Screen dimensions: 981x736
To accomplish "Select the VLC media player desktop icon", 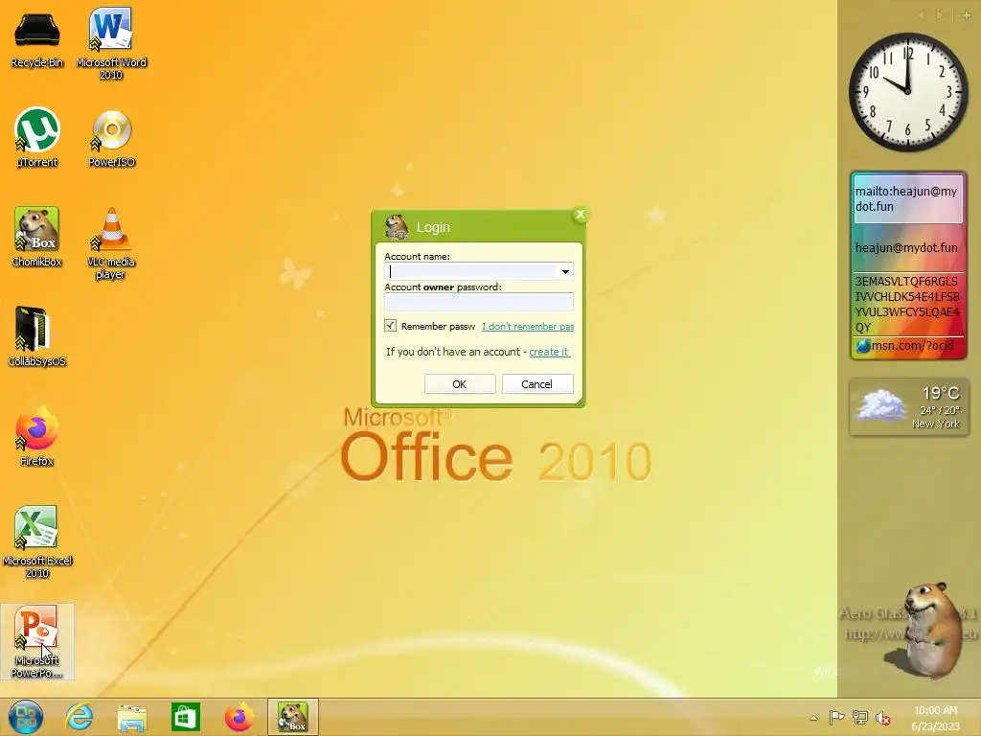I will (111, 242).
